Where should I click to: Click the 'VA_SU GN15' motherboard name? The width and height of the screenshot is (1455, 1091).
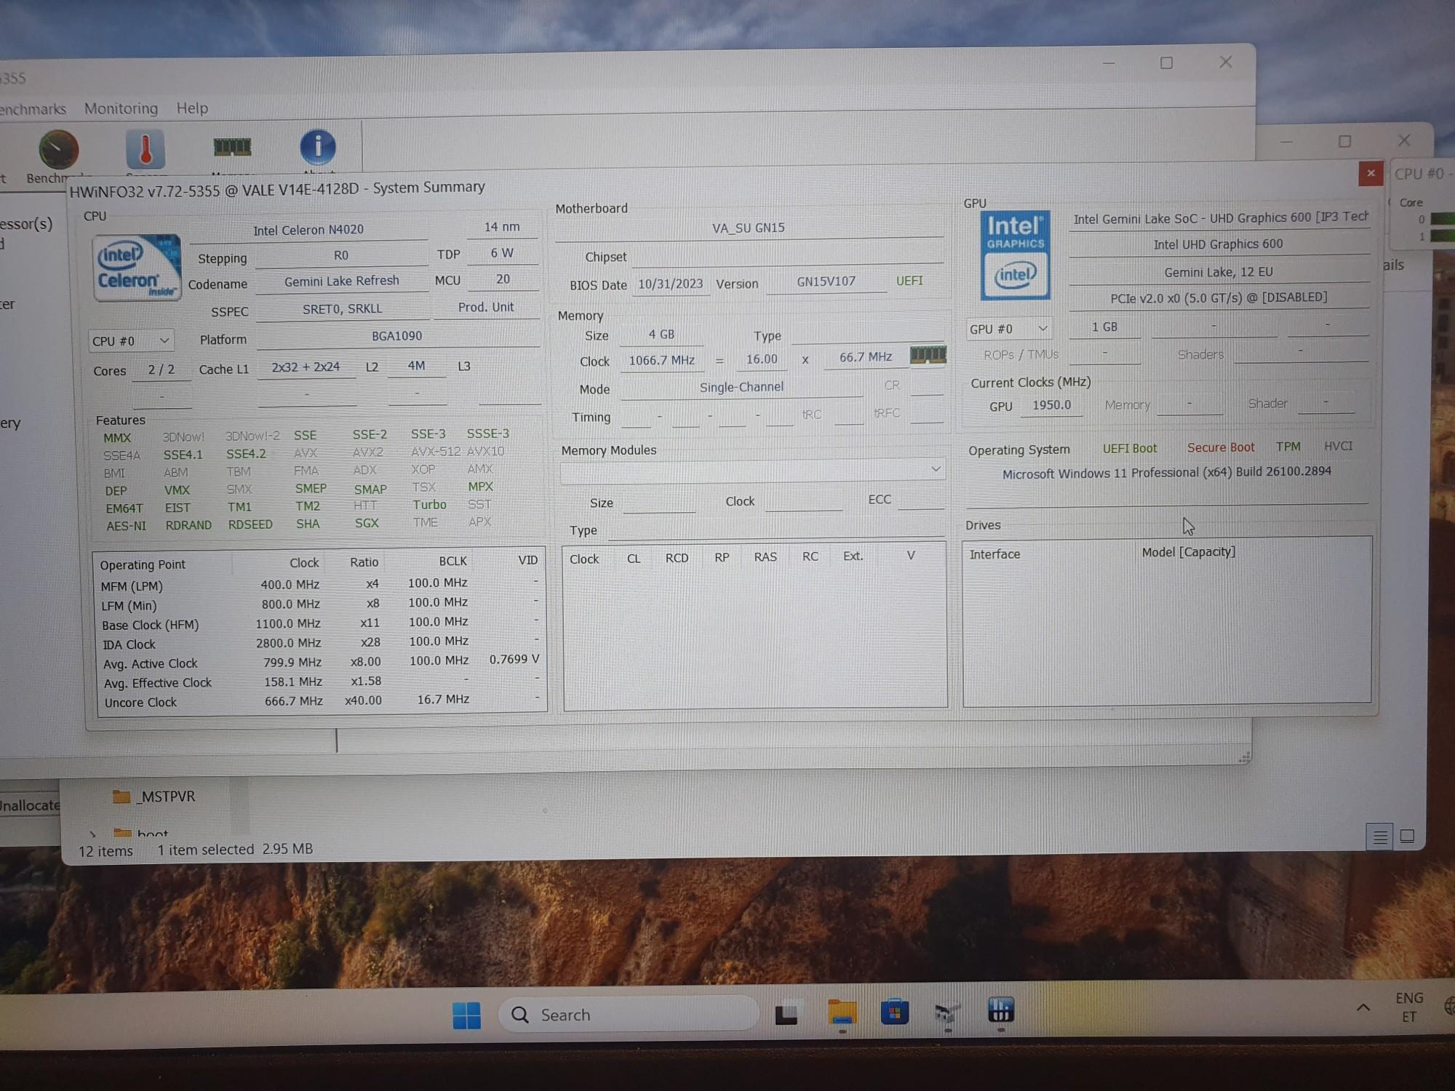(x=749, y=228)
